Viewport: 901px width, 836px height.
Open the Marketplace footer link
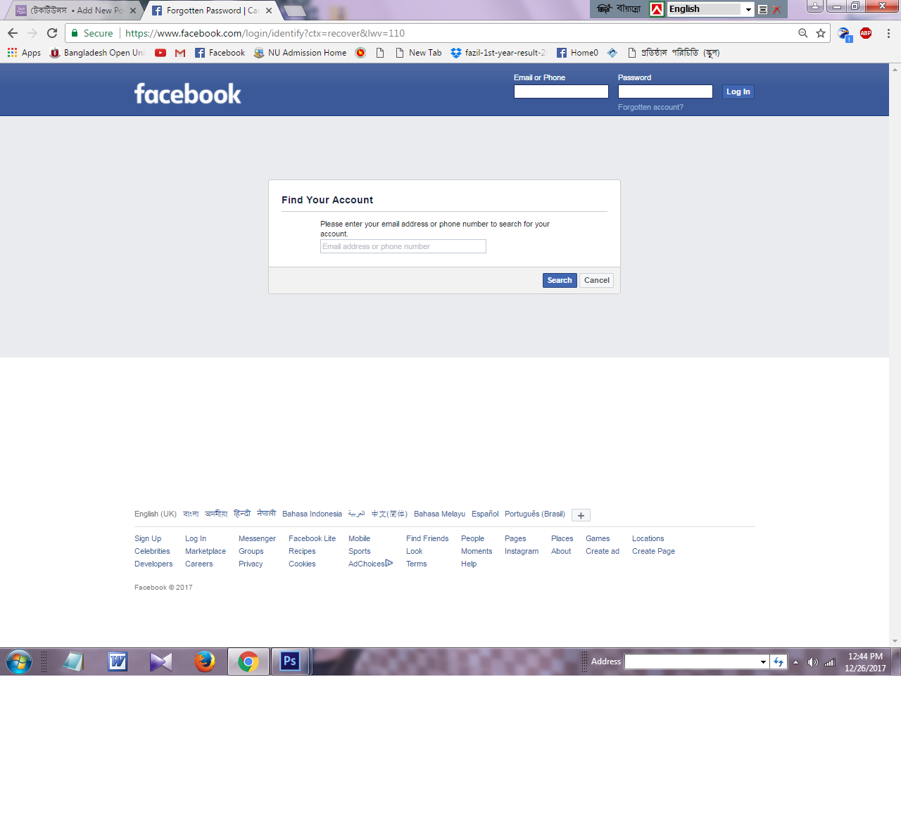[x=206, y=551]
